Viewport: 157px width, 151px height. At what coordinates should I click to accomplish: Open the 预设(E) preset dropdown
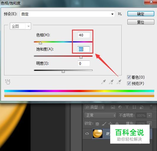point(67,14)
